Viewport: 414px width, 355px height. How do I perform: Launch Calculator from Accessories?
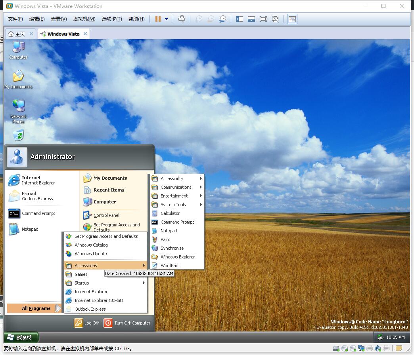pyautogui.click(x=177, y=213)
